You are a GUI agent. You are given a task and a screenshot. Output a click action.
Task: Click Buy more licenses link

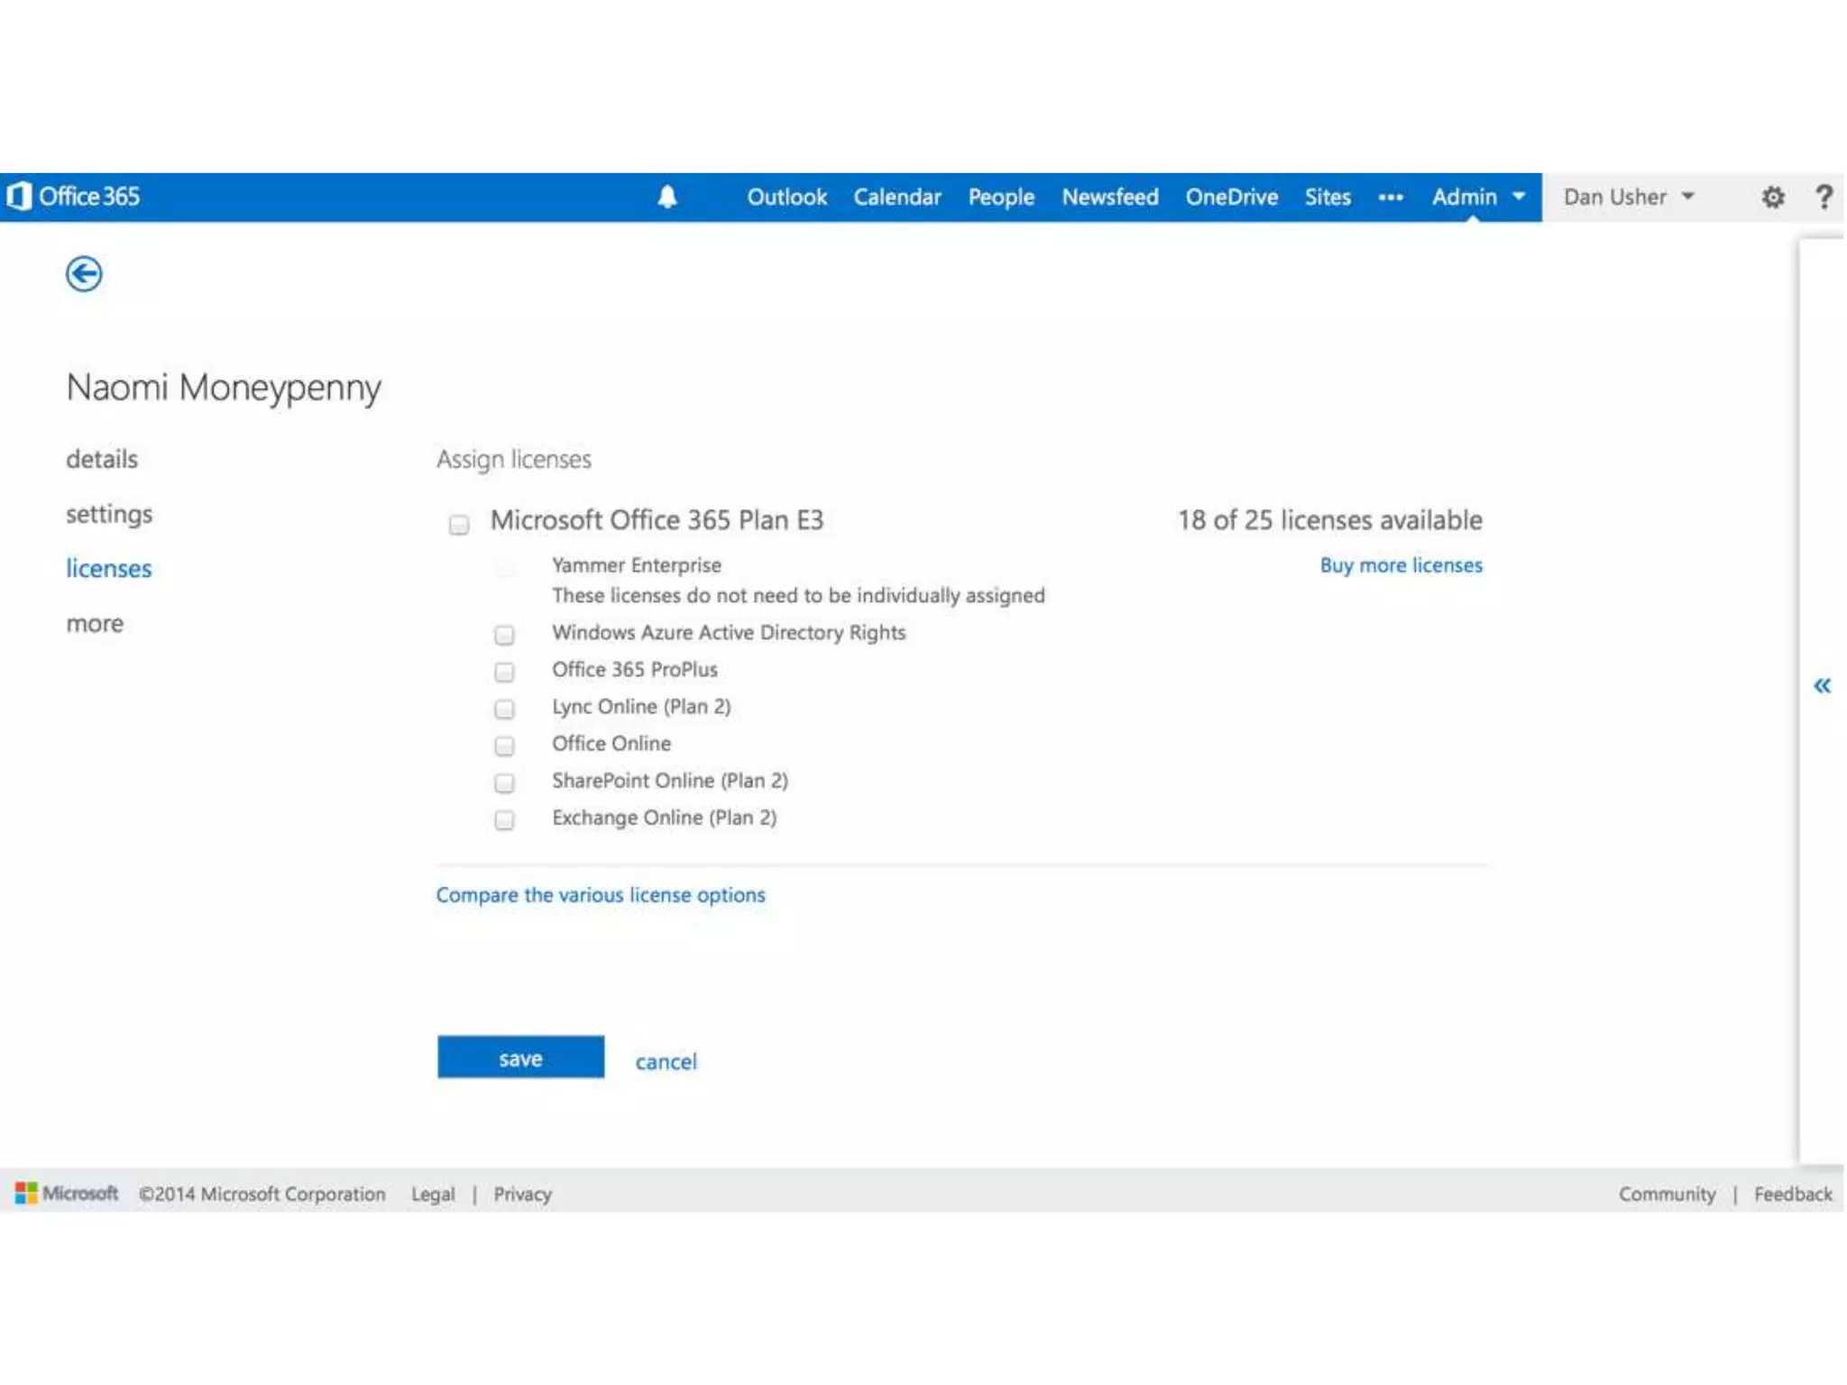tap(1400, 565)
